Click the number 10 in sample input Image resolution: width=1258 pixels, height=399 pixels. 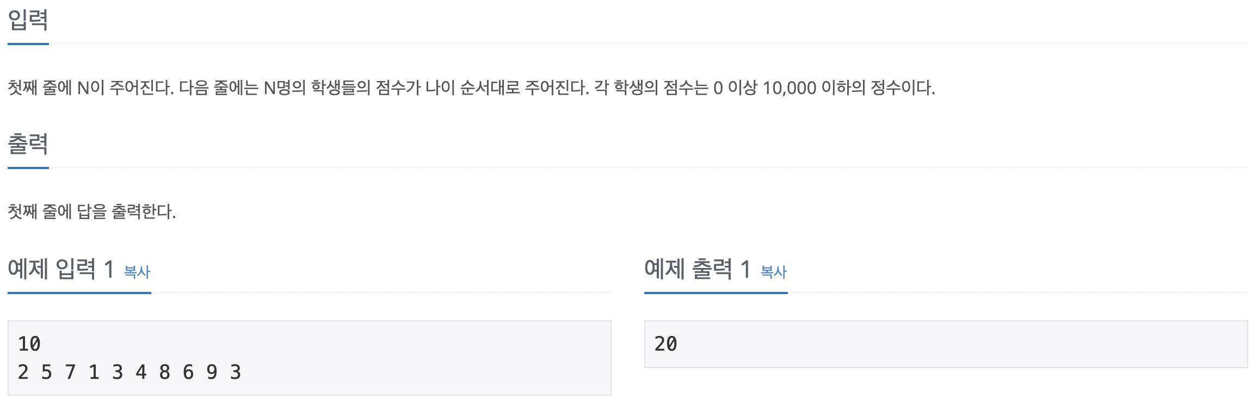point(29,344)
